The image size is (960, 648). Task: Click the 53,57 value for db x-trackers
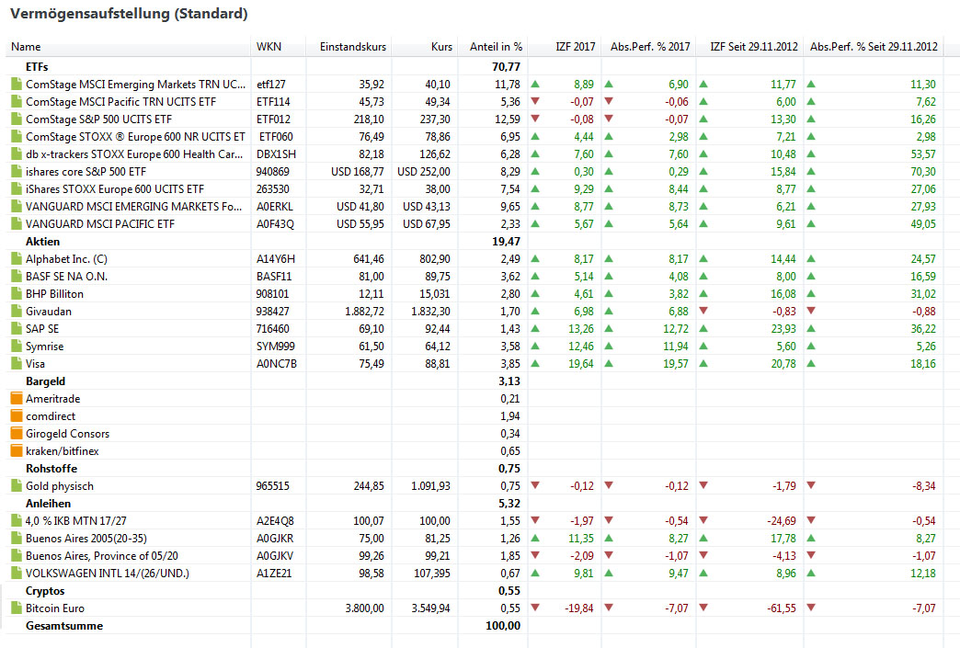click(x=923, y=154)
